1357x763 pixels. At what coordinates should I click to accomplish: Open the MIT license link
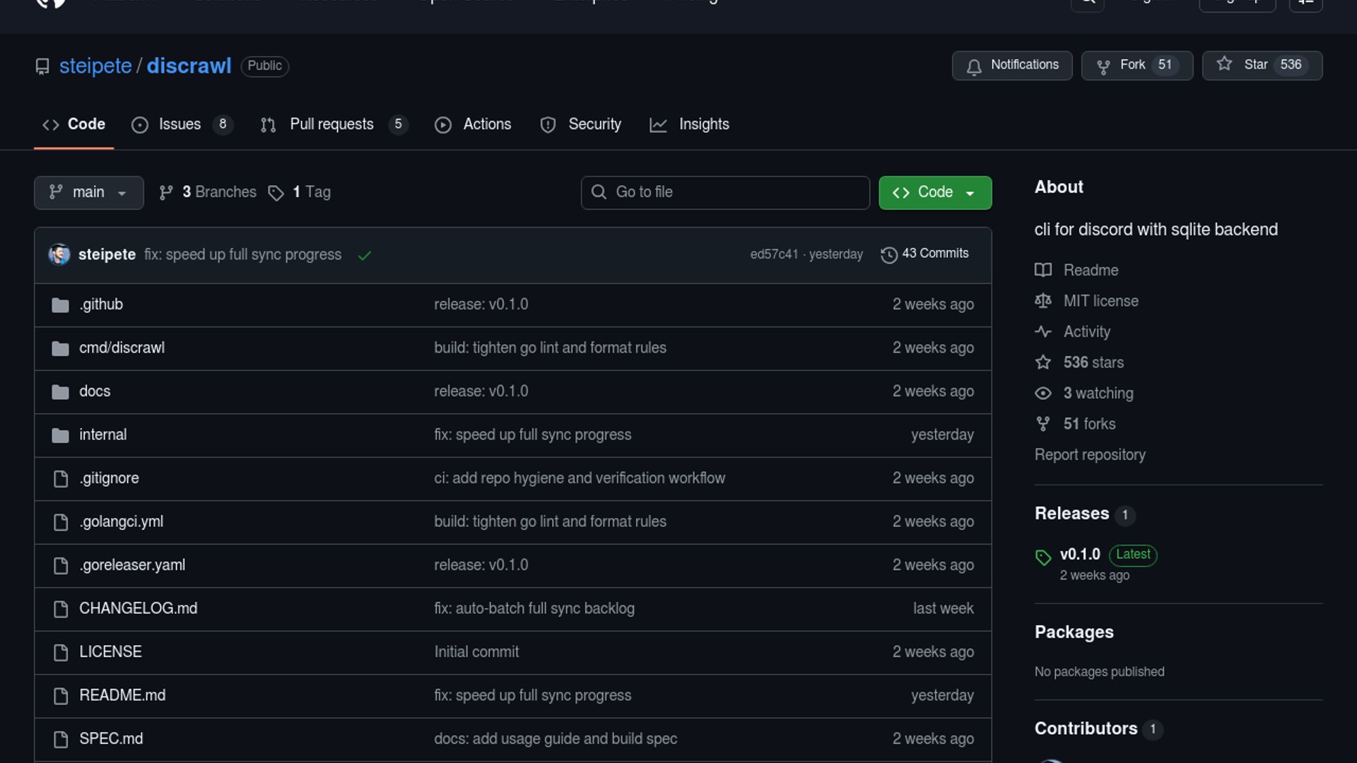(1100, 301)
